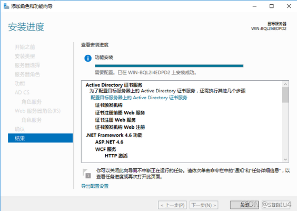The width and height of the screenshot is (297, 211).
Task: Select the 证书颁发机构 item in the list
Action: click(x=108, y=105)
